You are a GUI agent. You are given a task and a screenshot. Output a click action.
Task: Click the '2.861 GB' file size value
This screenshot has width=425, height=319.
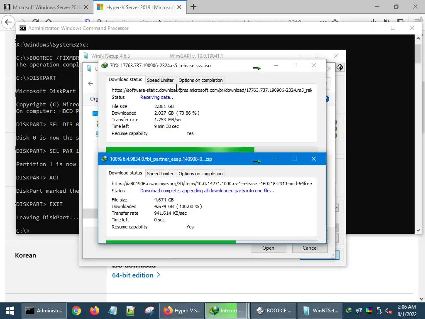[x=164, y=106]
